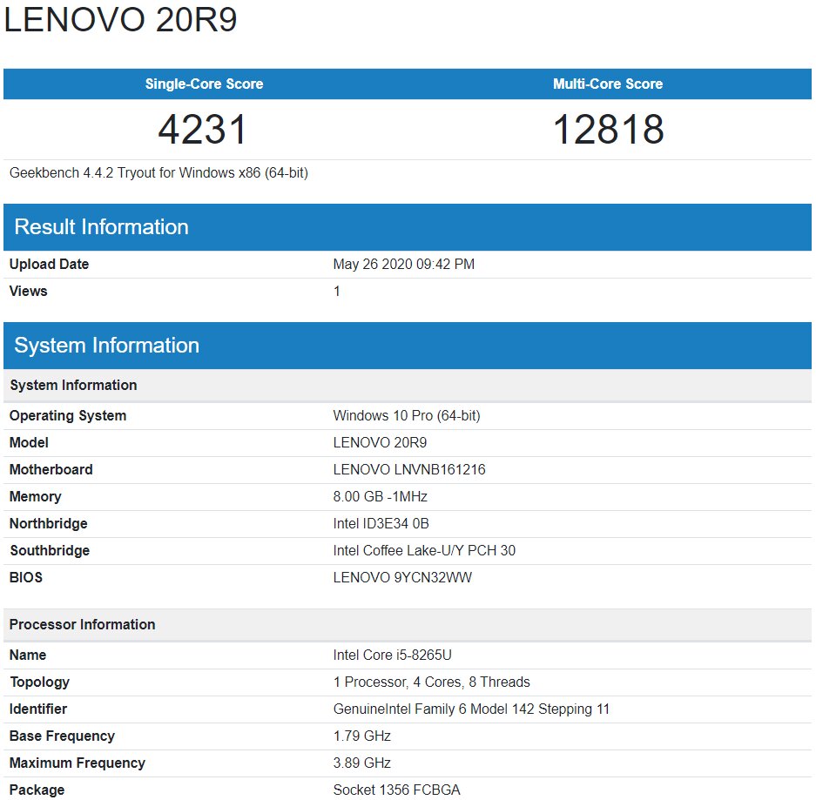Viewport: 816px width, 800px height.
Task: Click the Southbridge label
Action: click(x=50, y=551)
